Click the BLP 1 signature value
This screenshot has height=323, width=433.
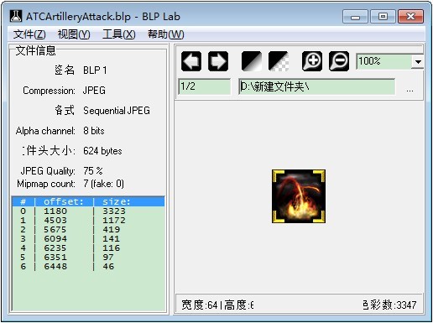tap(95, 70)
